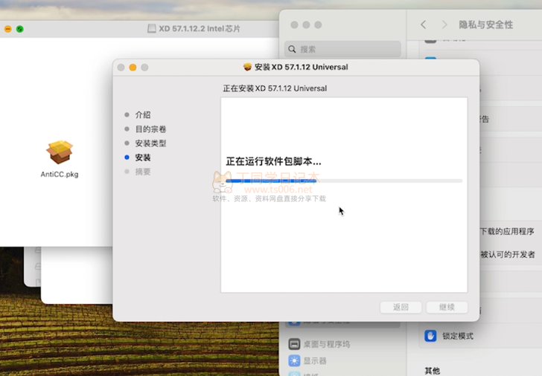
Task: Select the 介绍 installer step
Action: (142, 114)
